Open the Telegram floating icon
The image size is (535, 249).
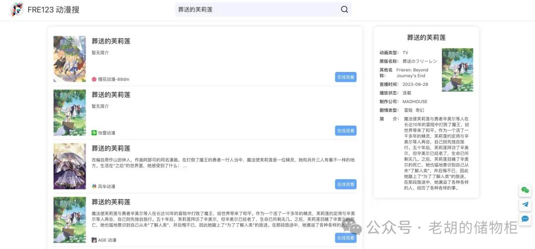tap(525, 204)
